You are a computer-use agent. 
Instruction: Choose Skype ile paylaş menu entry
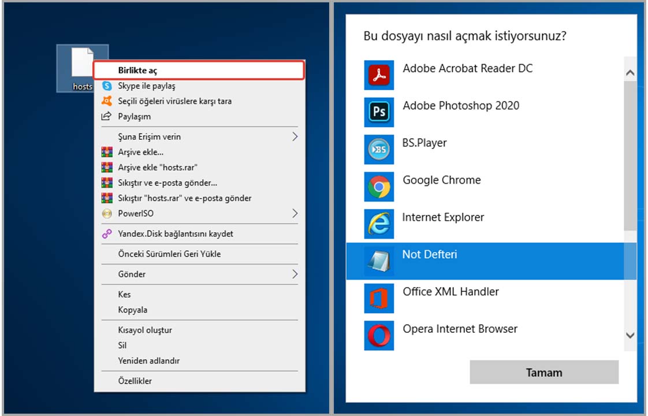tap(147, 86)
